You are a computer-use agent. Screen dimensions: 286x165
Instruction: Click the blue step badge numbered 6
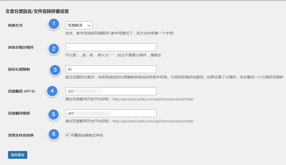(x=53, y=134)
